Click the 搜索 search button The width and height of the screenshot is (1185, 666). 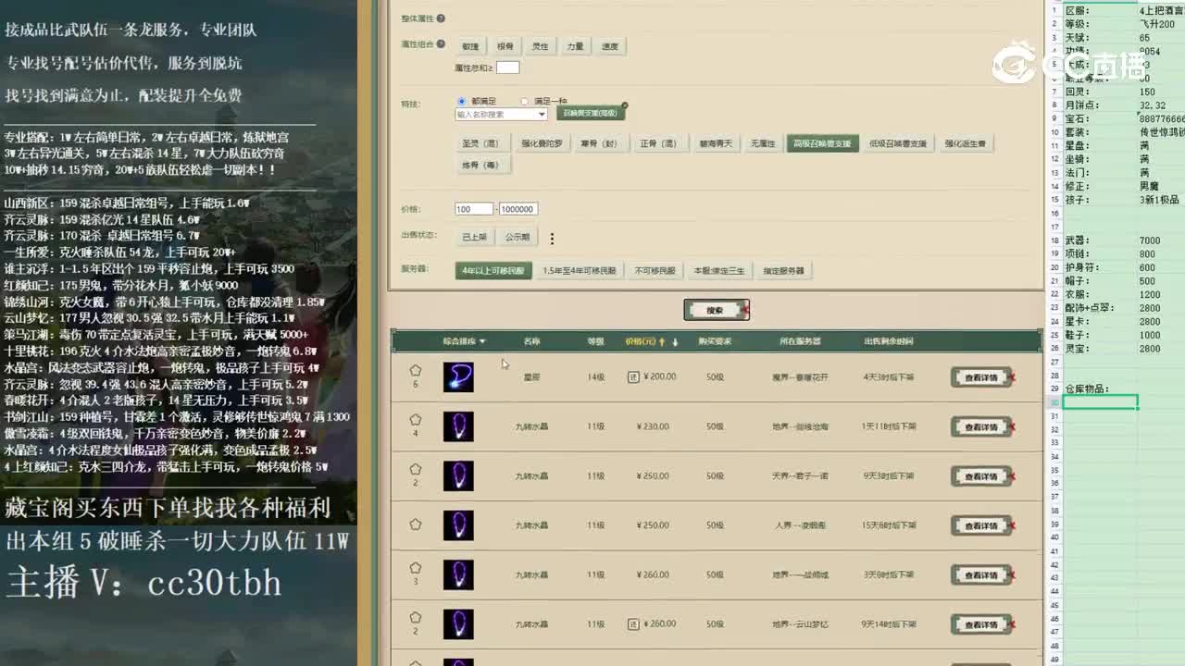[x=716, y=309]
